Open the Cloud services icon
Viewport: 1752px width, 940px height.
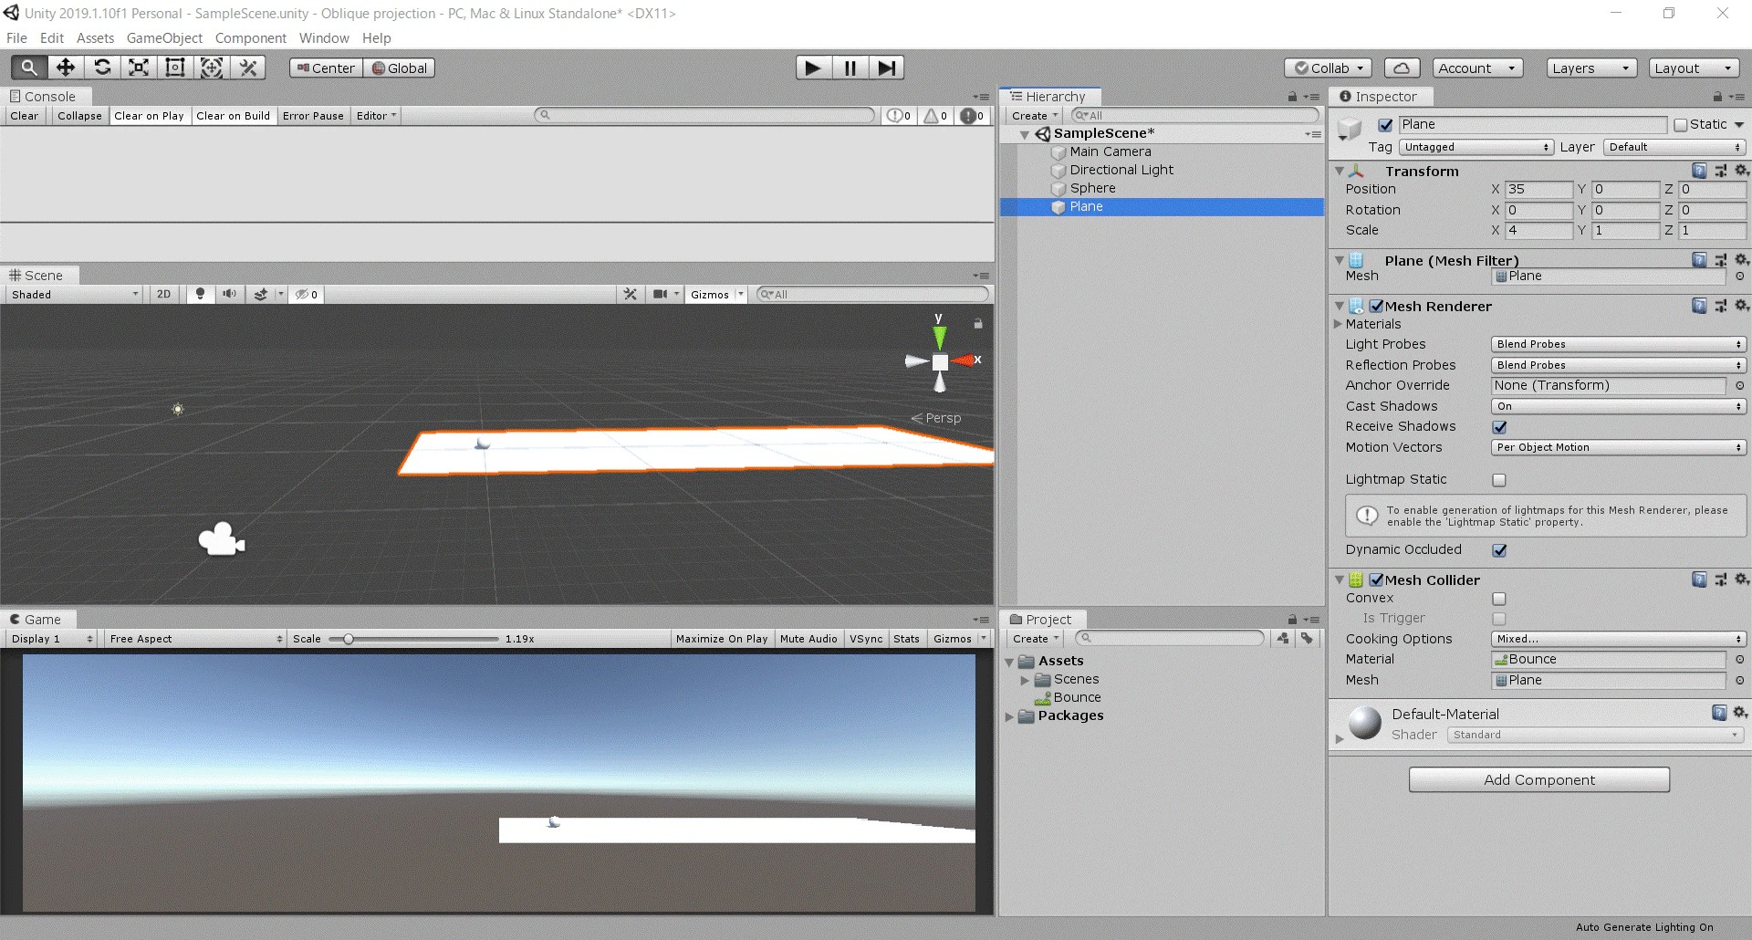[x=1402, y=68]
